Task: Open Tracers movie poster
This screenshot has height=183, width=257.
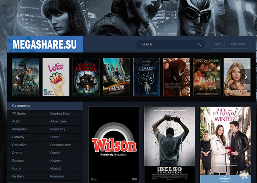Action: point(116,77)
